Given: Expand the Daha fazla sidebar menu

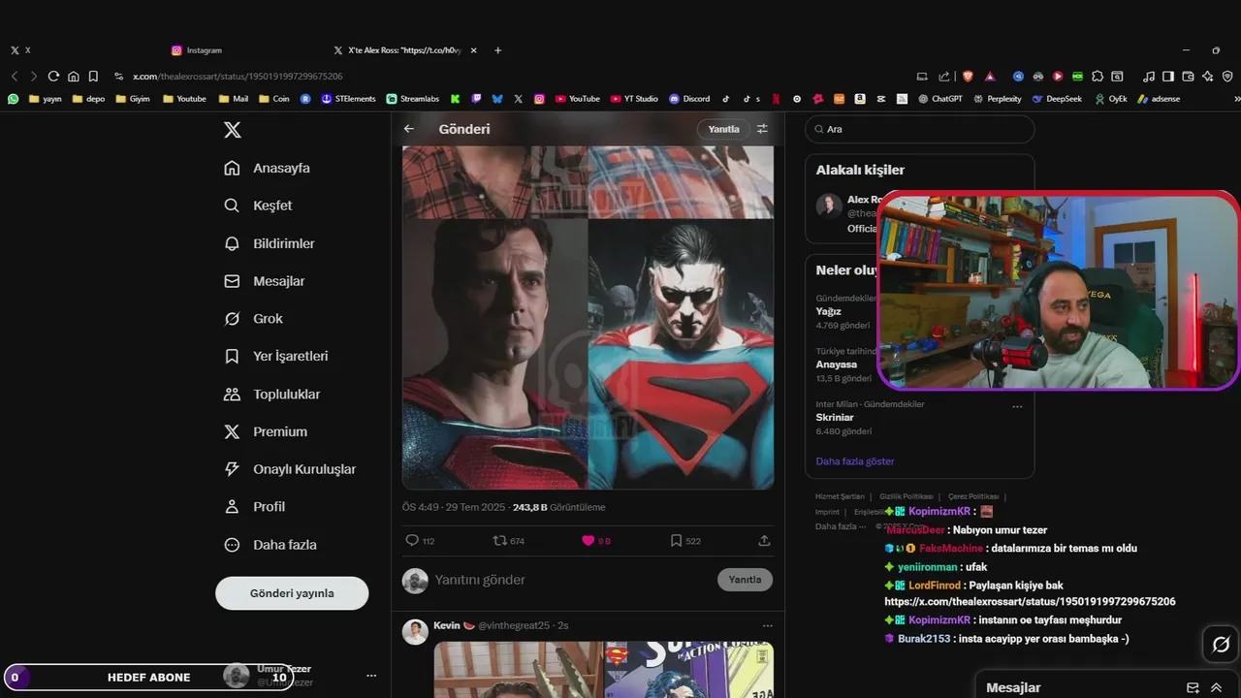Looking at the screenshot, I should pyautogui.click(x=270, y=545).
